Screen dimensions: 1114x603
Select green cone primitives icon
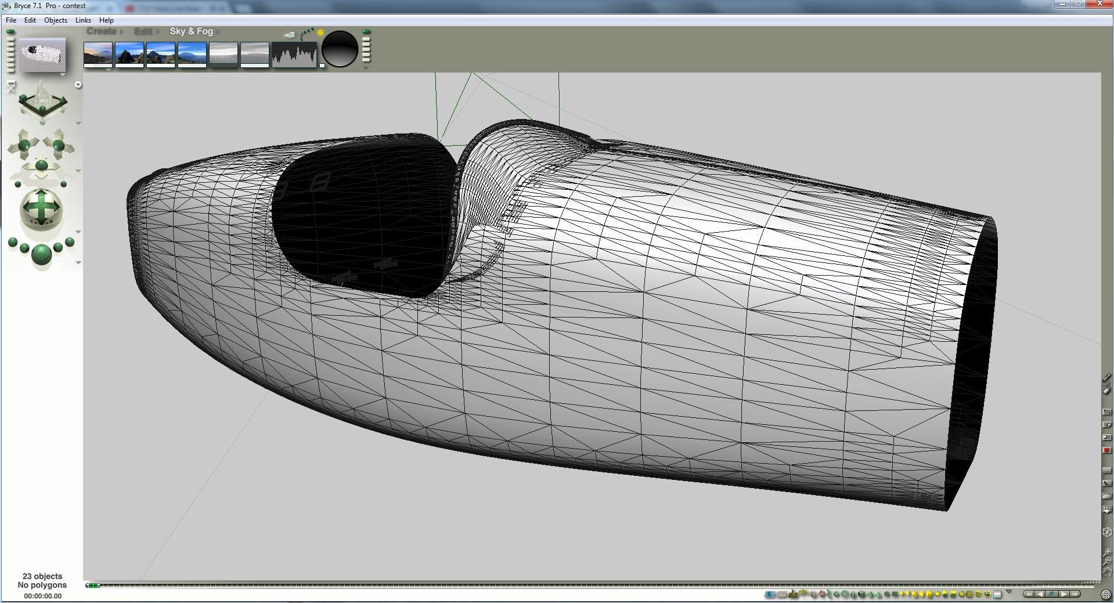tap(870, 594)
